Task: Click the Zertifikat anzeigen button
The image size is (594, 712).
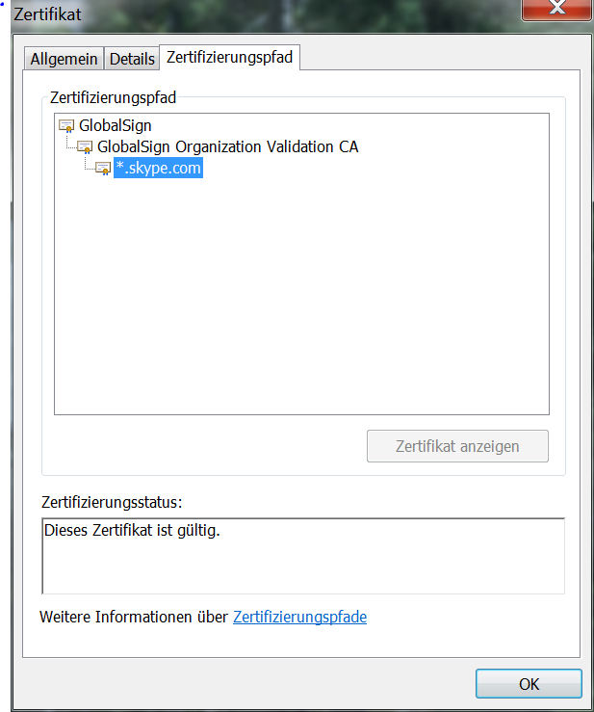Action: [457, 446]
